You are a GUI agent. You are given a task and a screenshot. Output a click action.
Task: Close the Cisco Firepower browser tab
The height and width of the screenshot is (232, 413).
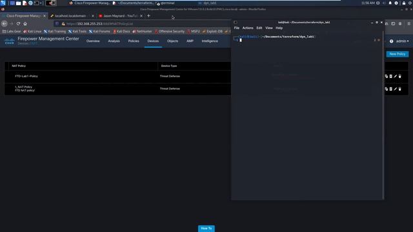(45, 15)
